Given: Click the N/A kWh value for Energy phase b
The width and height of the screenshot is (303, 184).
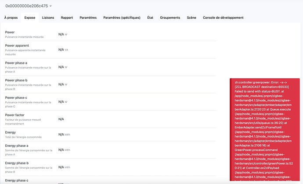Looking at the screenshot, I should 64,167.
